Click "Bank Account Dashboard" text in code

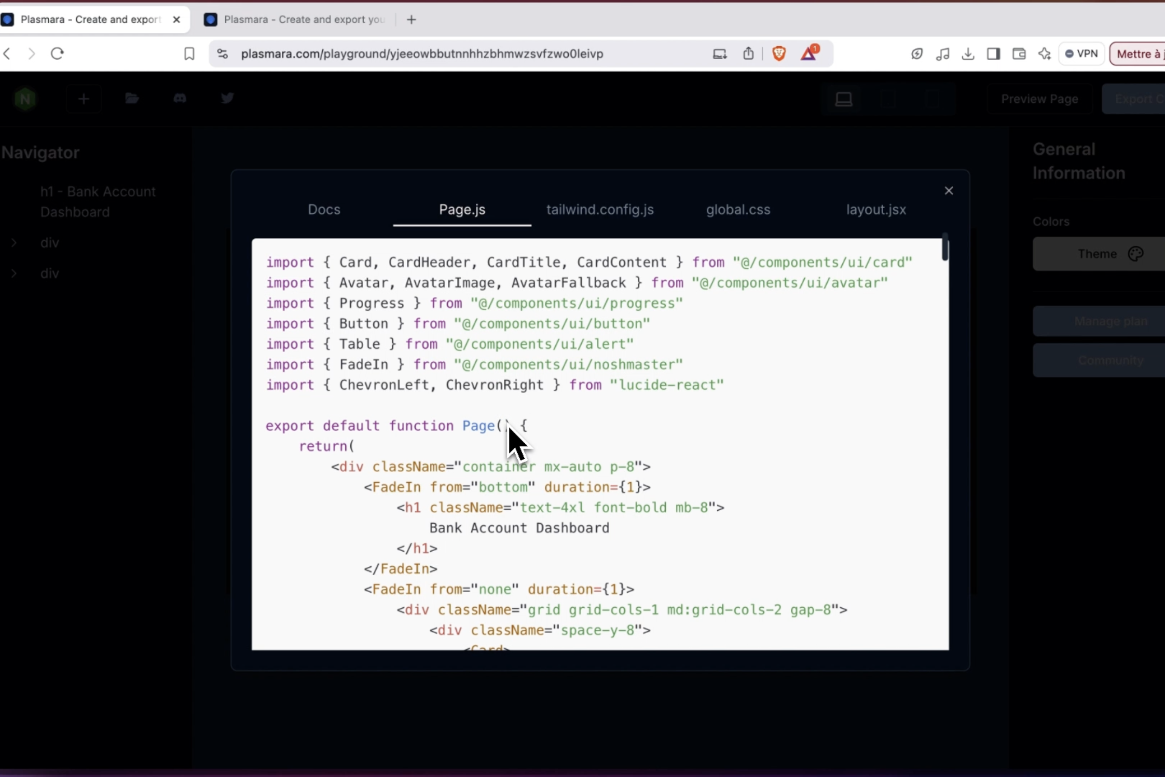[519, 528]
